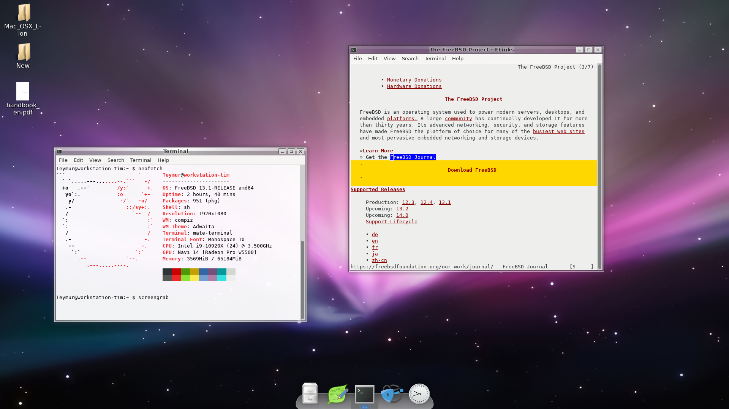Select the Mac_OSX_L-ion desktop folder
This screenshot has height=409, width=729.
tap(23, 20)
